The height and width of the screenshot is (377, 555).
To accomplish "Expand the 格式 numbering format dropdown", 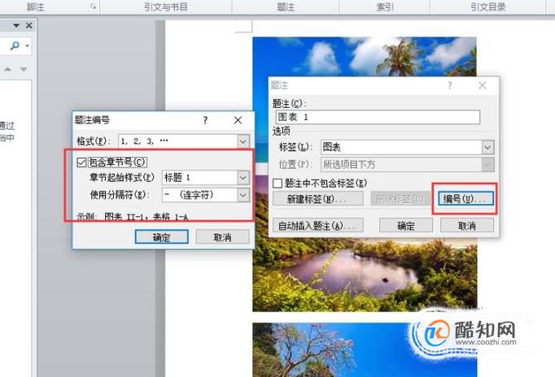I will (243, 141).
